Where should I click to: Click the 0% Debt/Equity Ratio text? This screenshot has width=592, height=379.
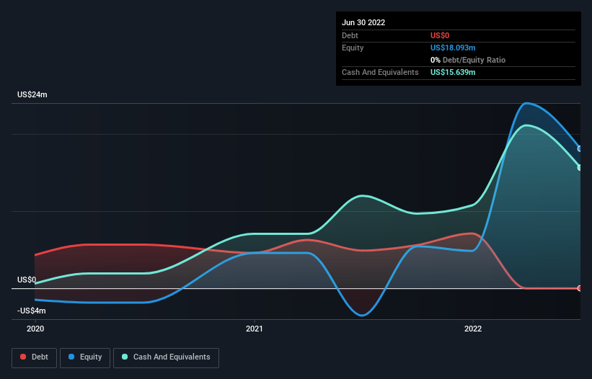click(468, 60)
